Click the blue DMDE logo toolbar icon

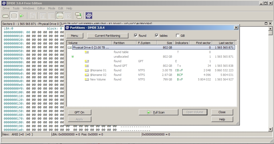coord(89,16)
